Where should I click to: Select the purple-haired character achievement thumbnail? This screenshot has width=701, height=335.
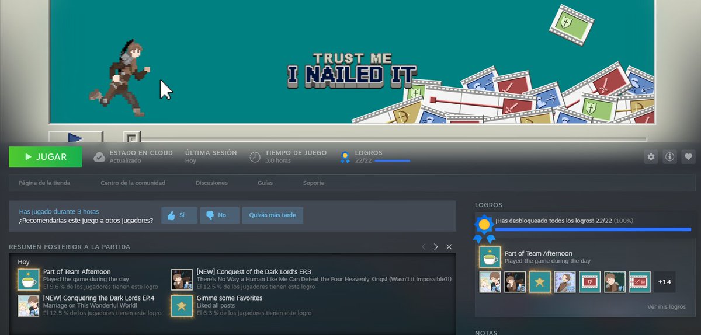click(565, 282)
